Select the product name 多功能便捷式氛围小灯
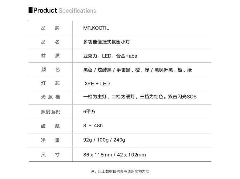The height and width of the screenshot is (179, 240). point(107,42)
